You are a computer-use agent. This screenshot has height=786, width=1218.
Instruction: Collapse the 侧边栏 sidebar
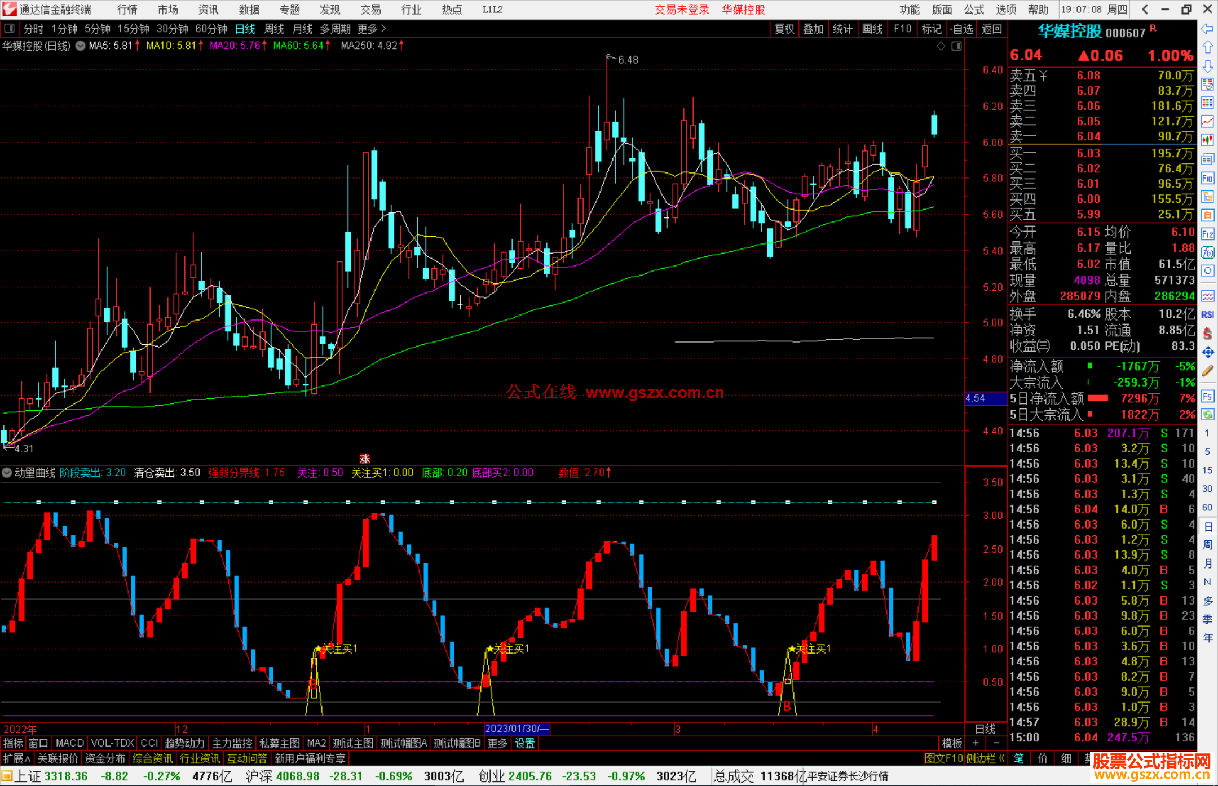click(985, 758)
